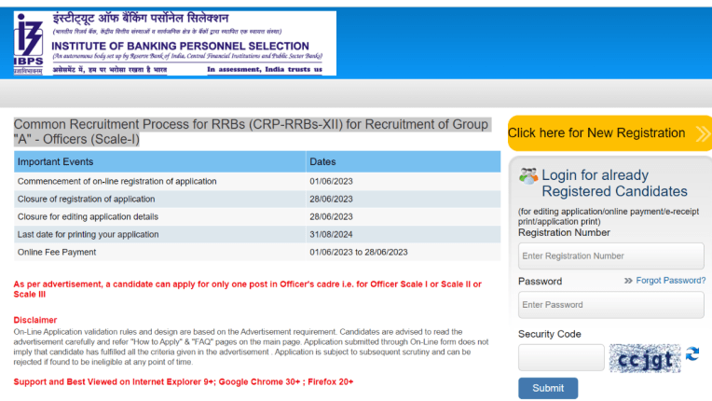The image size is (712, 401).
Task: Click the 01/06/2023 to 28/06/2023 fee dates
Action: point(359,252)
